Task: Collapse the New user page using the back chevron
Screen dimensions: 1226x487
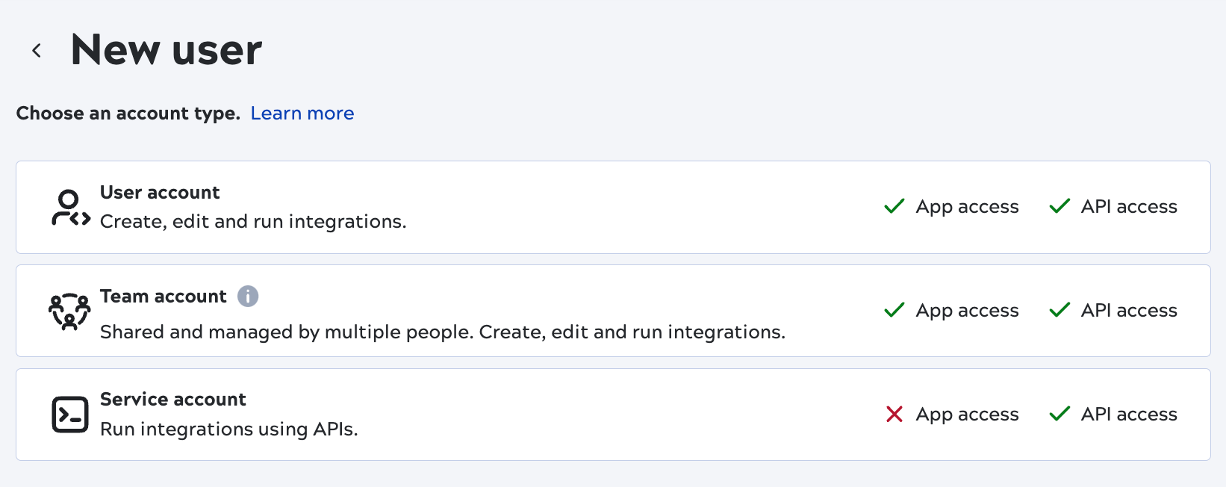Action: 36,49
